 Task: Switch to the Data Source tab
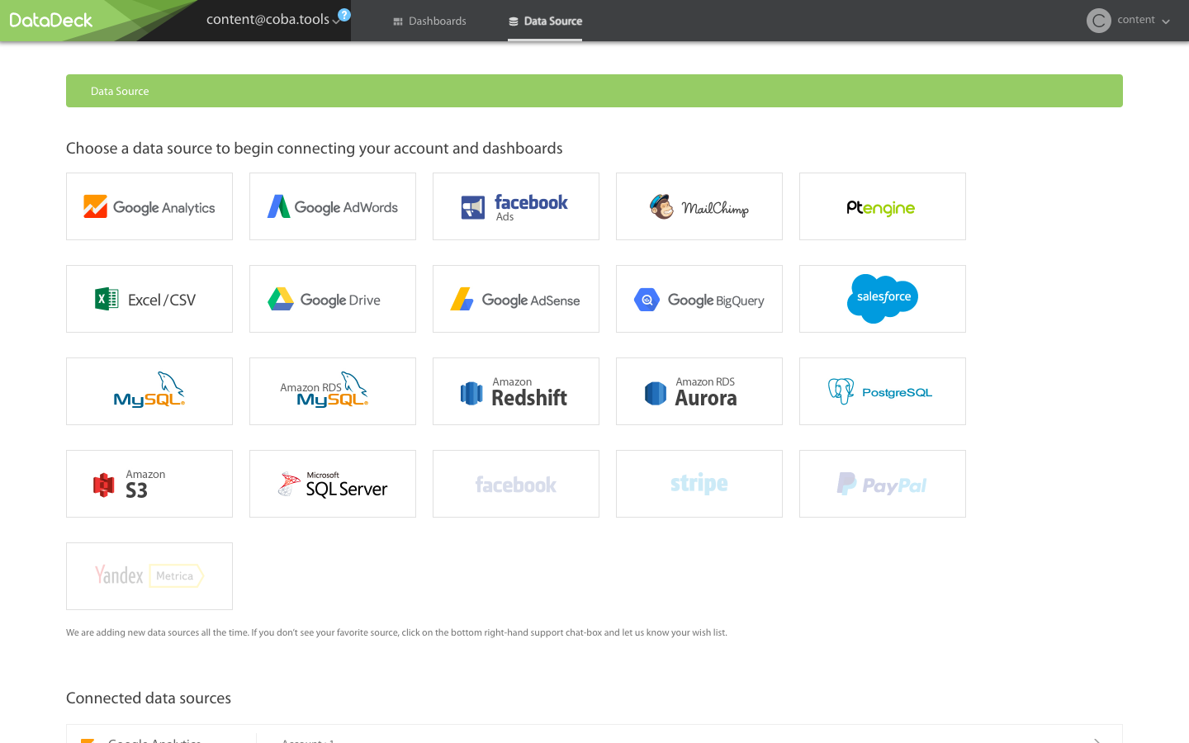[545, 21]
